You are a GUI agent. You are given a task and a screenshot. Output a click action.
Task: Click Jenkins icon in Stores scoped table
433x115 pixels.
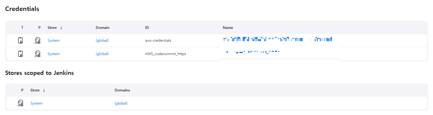click(20, 103)
